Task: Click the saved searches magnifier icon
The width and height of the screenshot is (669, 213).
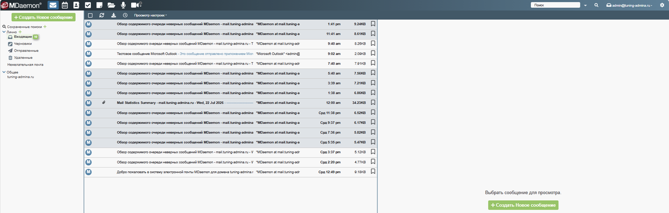Action: tap(4, 27)
